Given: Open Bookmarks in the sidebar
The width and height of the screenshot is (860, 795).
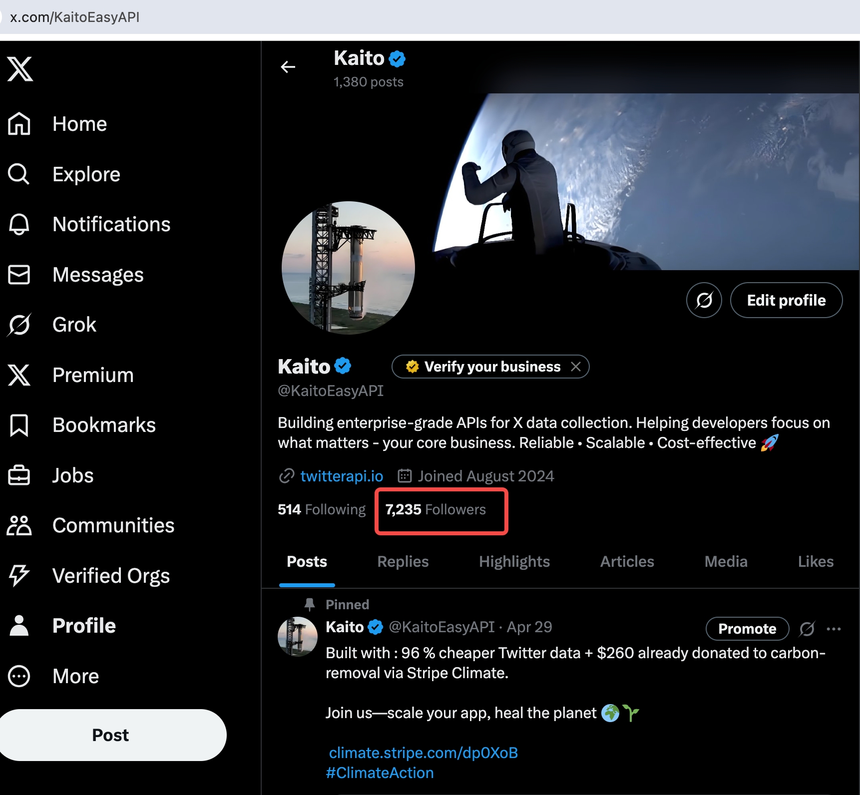Looking at the screenshot, I should coord(81,425).
